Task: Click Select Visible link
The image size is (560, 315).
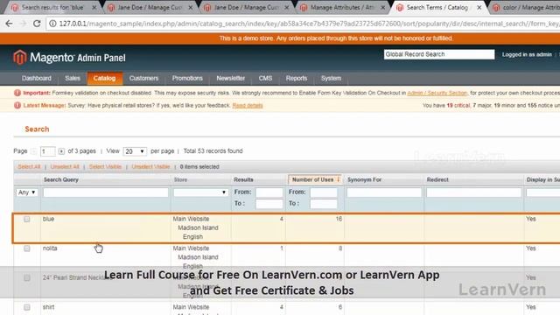Action: pyautogui.click(x=105, y=167)
